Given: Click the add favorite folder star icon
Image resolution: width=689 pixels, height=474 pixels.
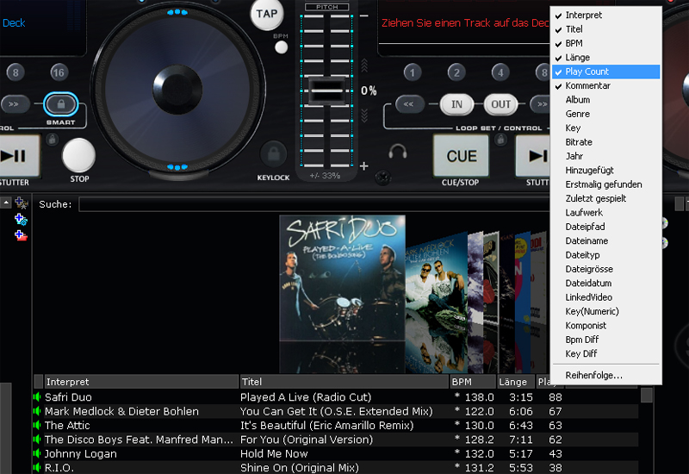Looking at the screenshot, I should [x=21, y=203].
